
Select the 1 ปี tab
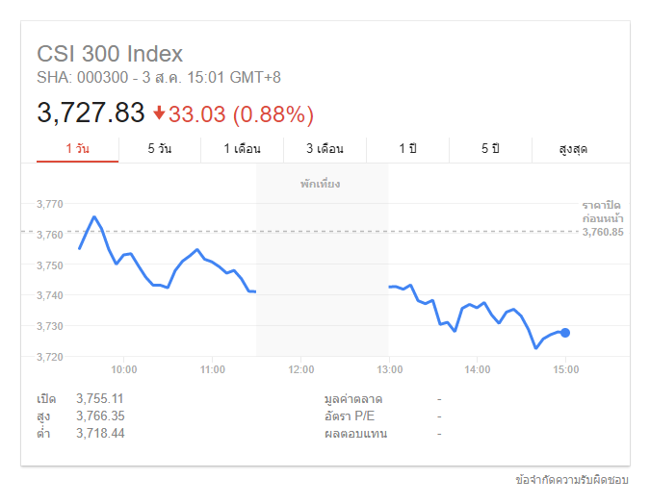[407, 149]
